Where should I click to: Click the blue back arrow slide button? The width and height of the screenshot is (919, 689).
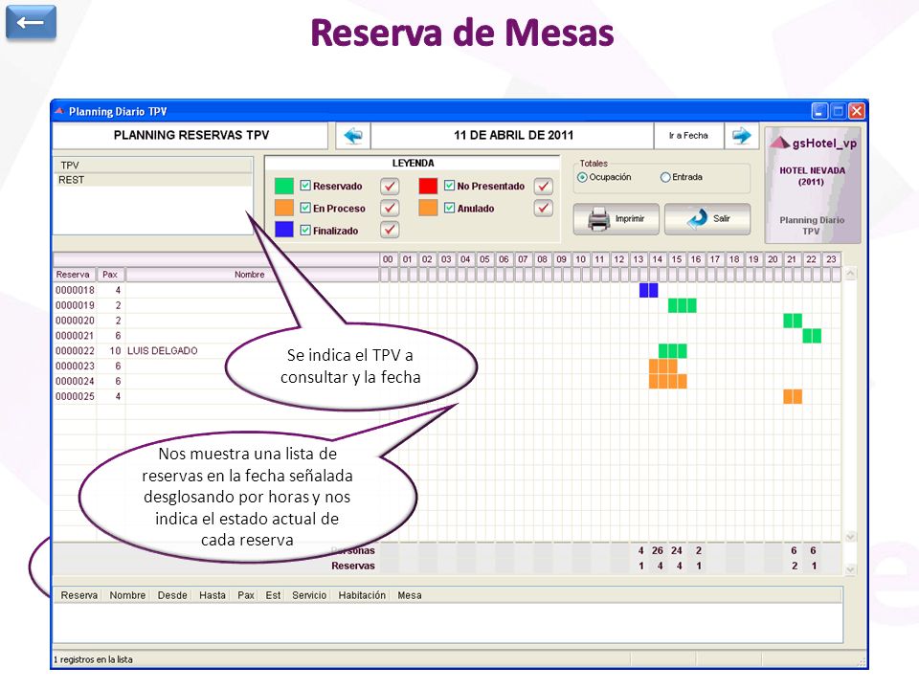[x=31, y=22]
